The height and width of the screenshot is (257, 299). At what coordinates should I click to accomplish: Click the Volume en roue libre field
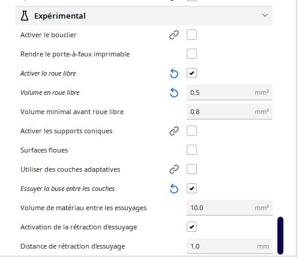[x=229, y=92]
